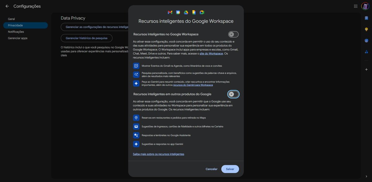Click the plus icon to get add-ons
The width and height of the screenshot is (372, 182).
(366, 69)
